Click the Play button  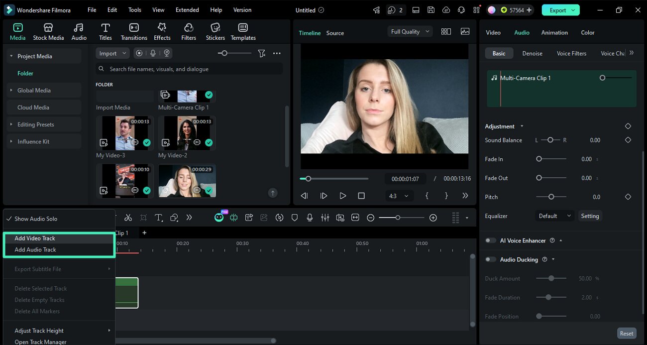click(342, 196)
